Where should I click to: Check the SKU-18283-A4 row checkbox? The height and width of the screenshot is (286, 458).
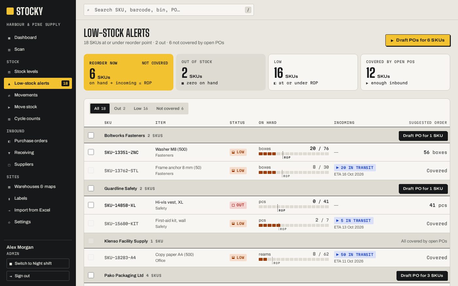coord(91,257)
